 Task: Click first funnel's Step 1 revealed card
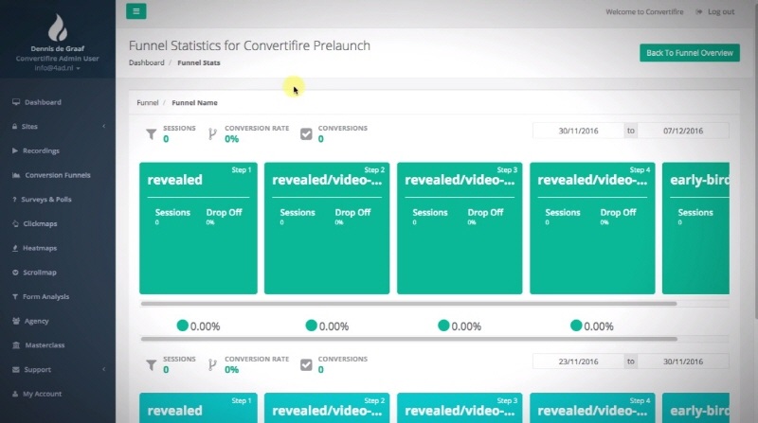click(198, 228)
